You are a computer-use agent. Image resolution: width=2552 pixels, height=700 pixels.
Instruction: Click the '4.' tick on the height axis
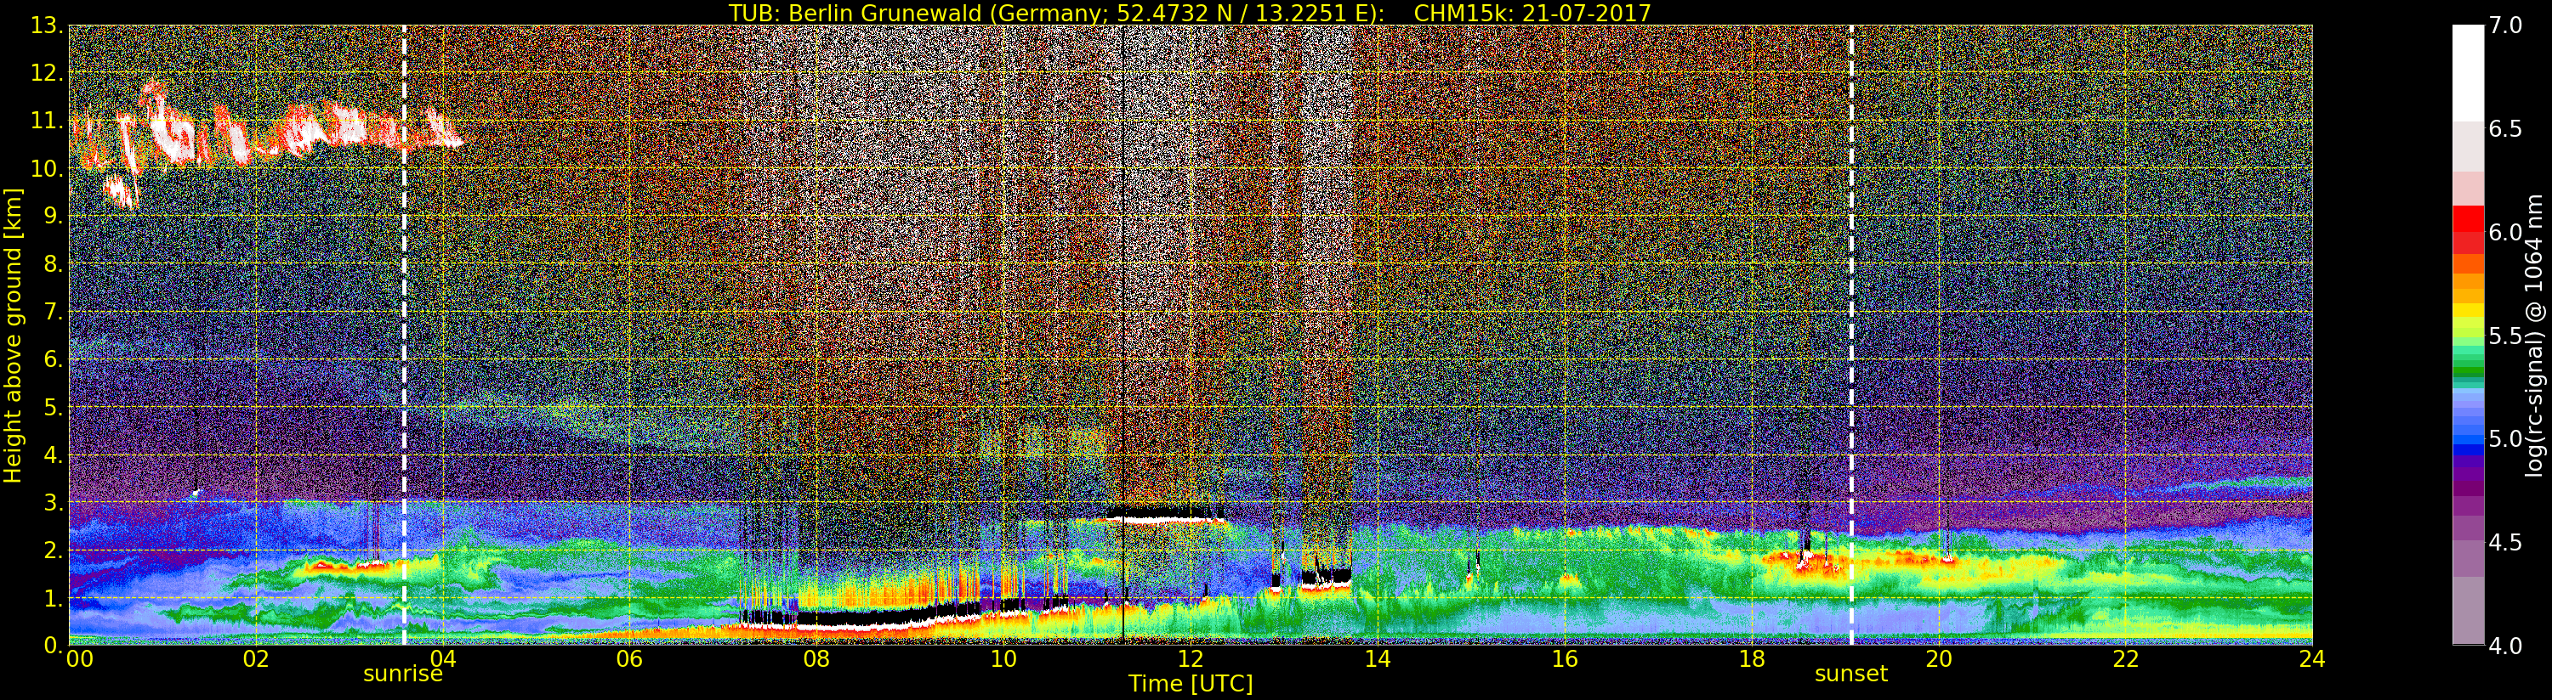(x=54, y=454)
